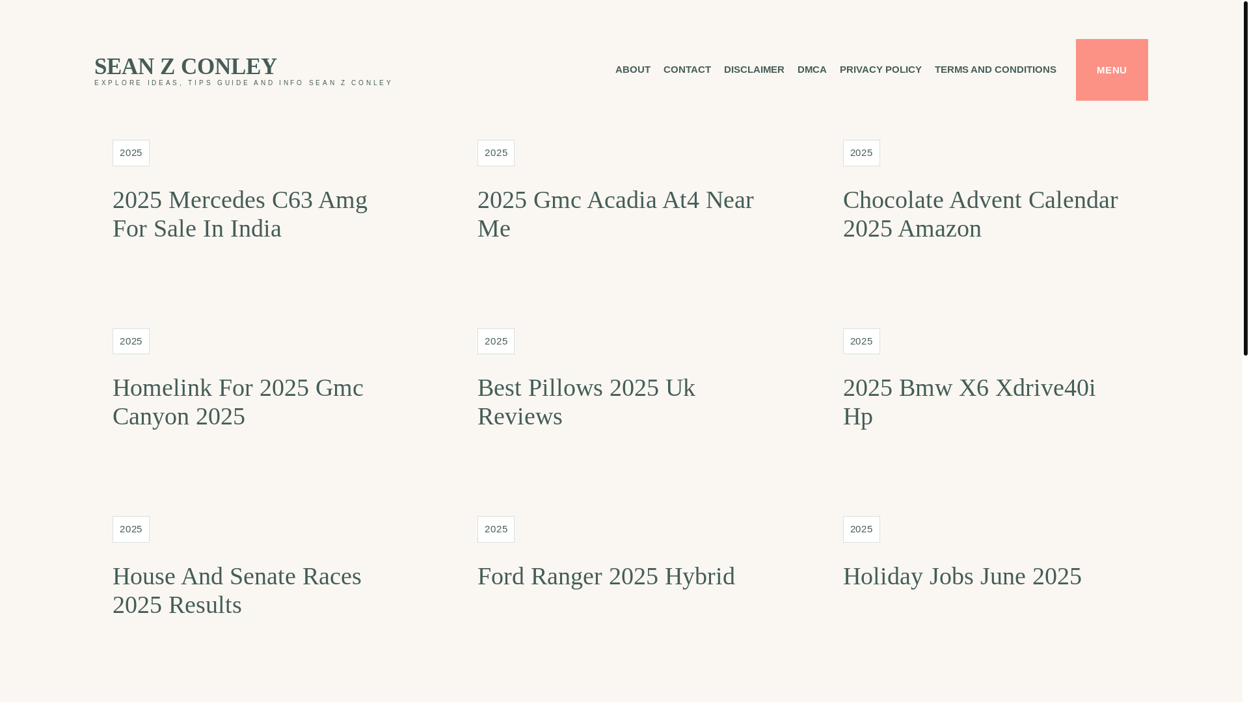Image resolution: width=1249 pixels, height=702 pixels.
Task: Open 2025 Mercedes C63 Amg For Sale article
Action: point(240,214)
